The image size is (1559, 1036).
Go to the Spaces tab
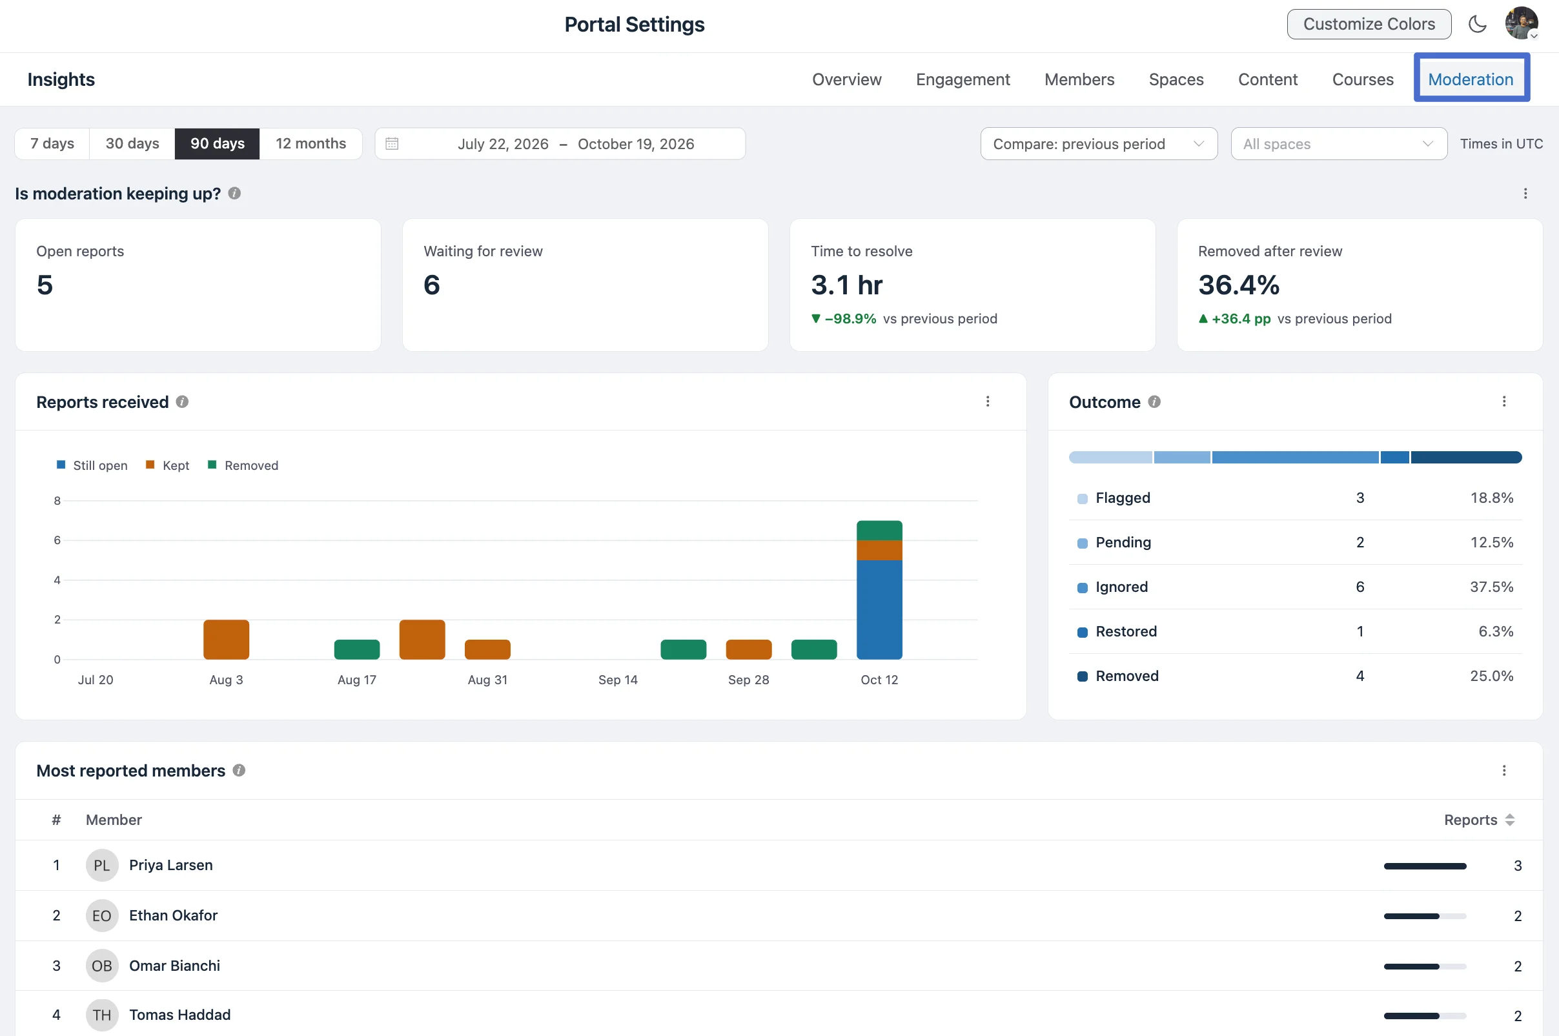pos(1176,79)
